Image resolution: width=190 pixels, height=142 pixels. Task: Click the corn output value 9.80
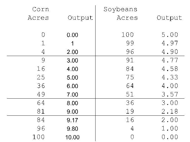tap(72, 129)
